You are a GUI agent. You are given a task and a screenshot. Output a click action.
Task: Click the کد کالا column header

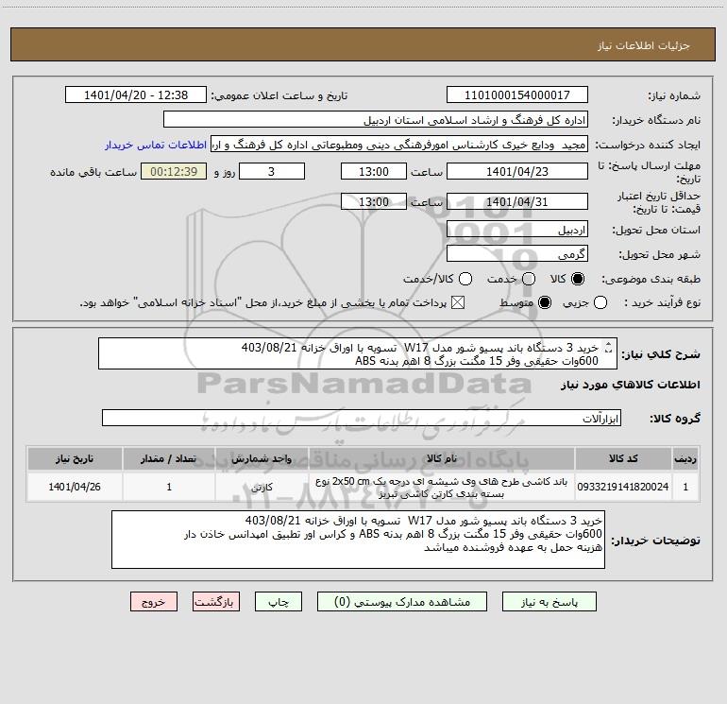(x=623, y=458)
